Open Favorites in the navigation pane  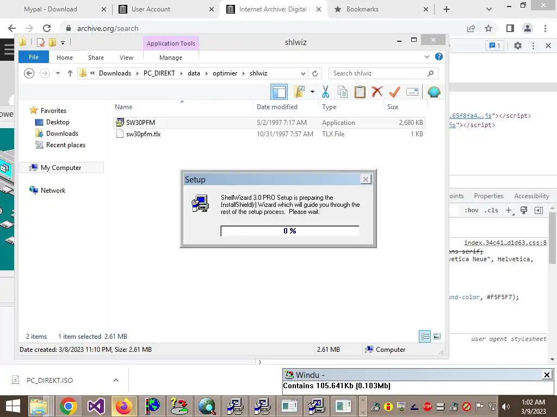[53, 111]
